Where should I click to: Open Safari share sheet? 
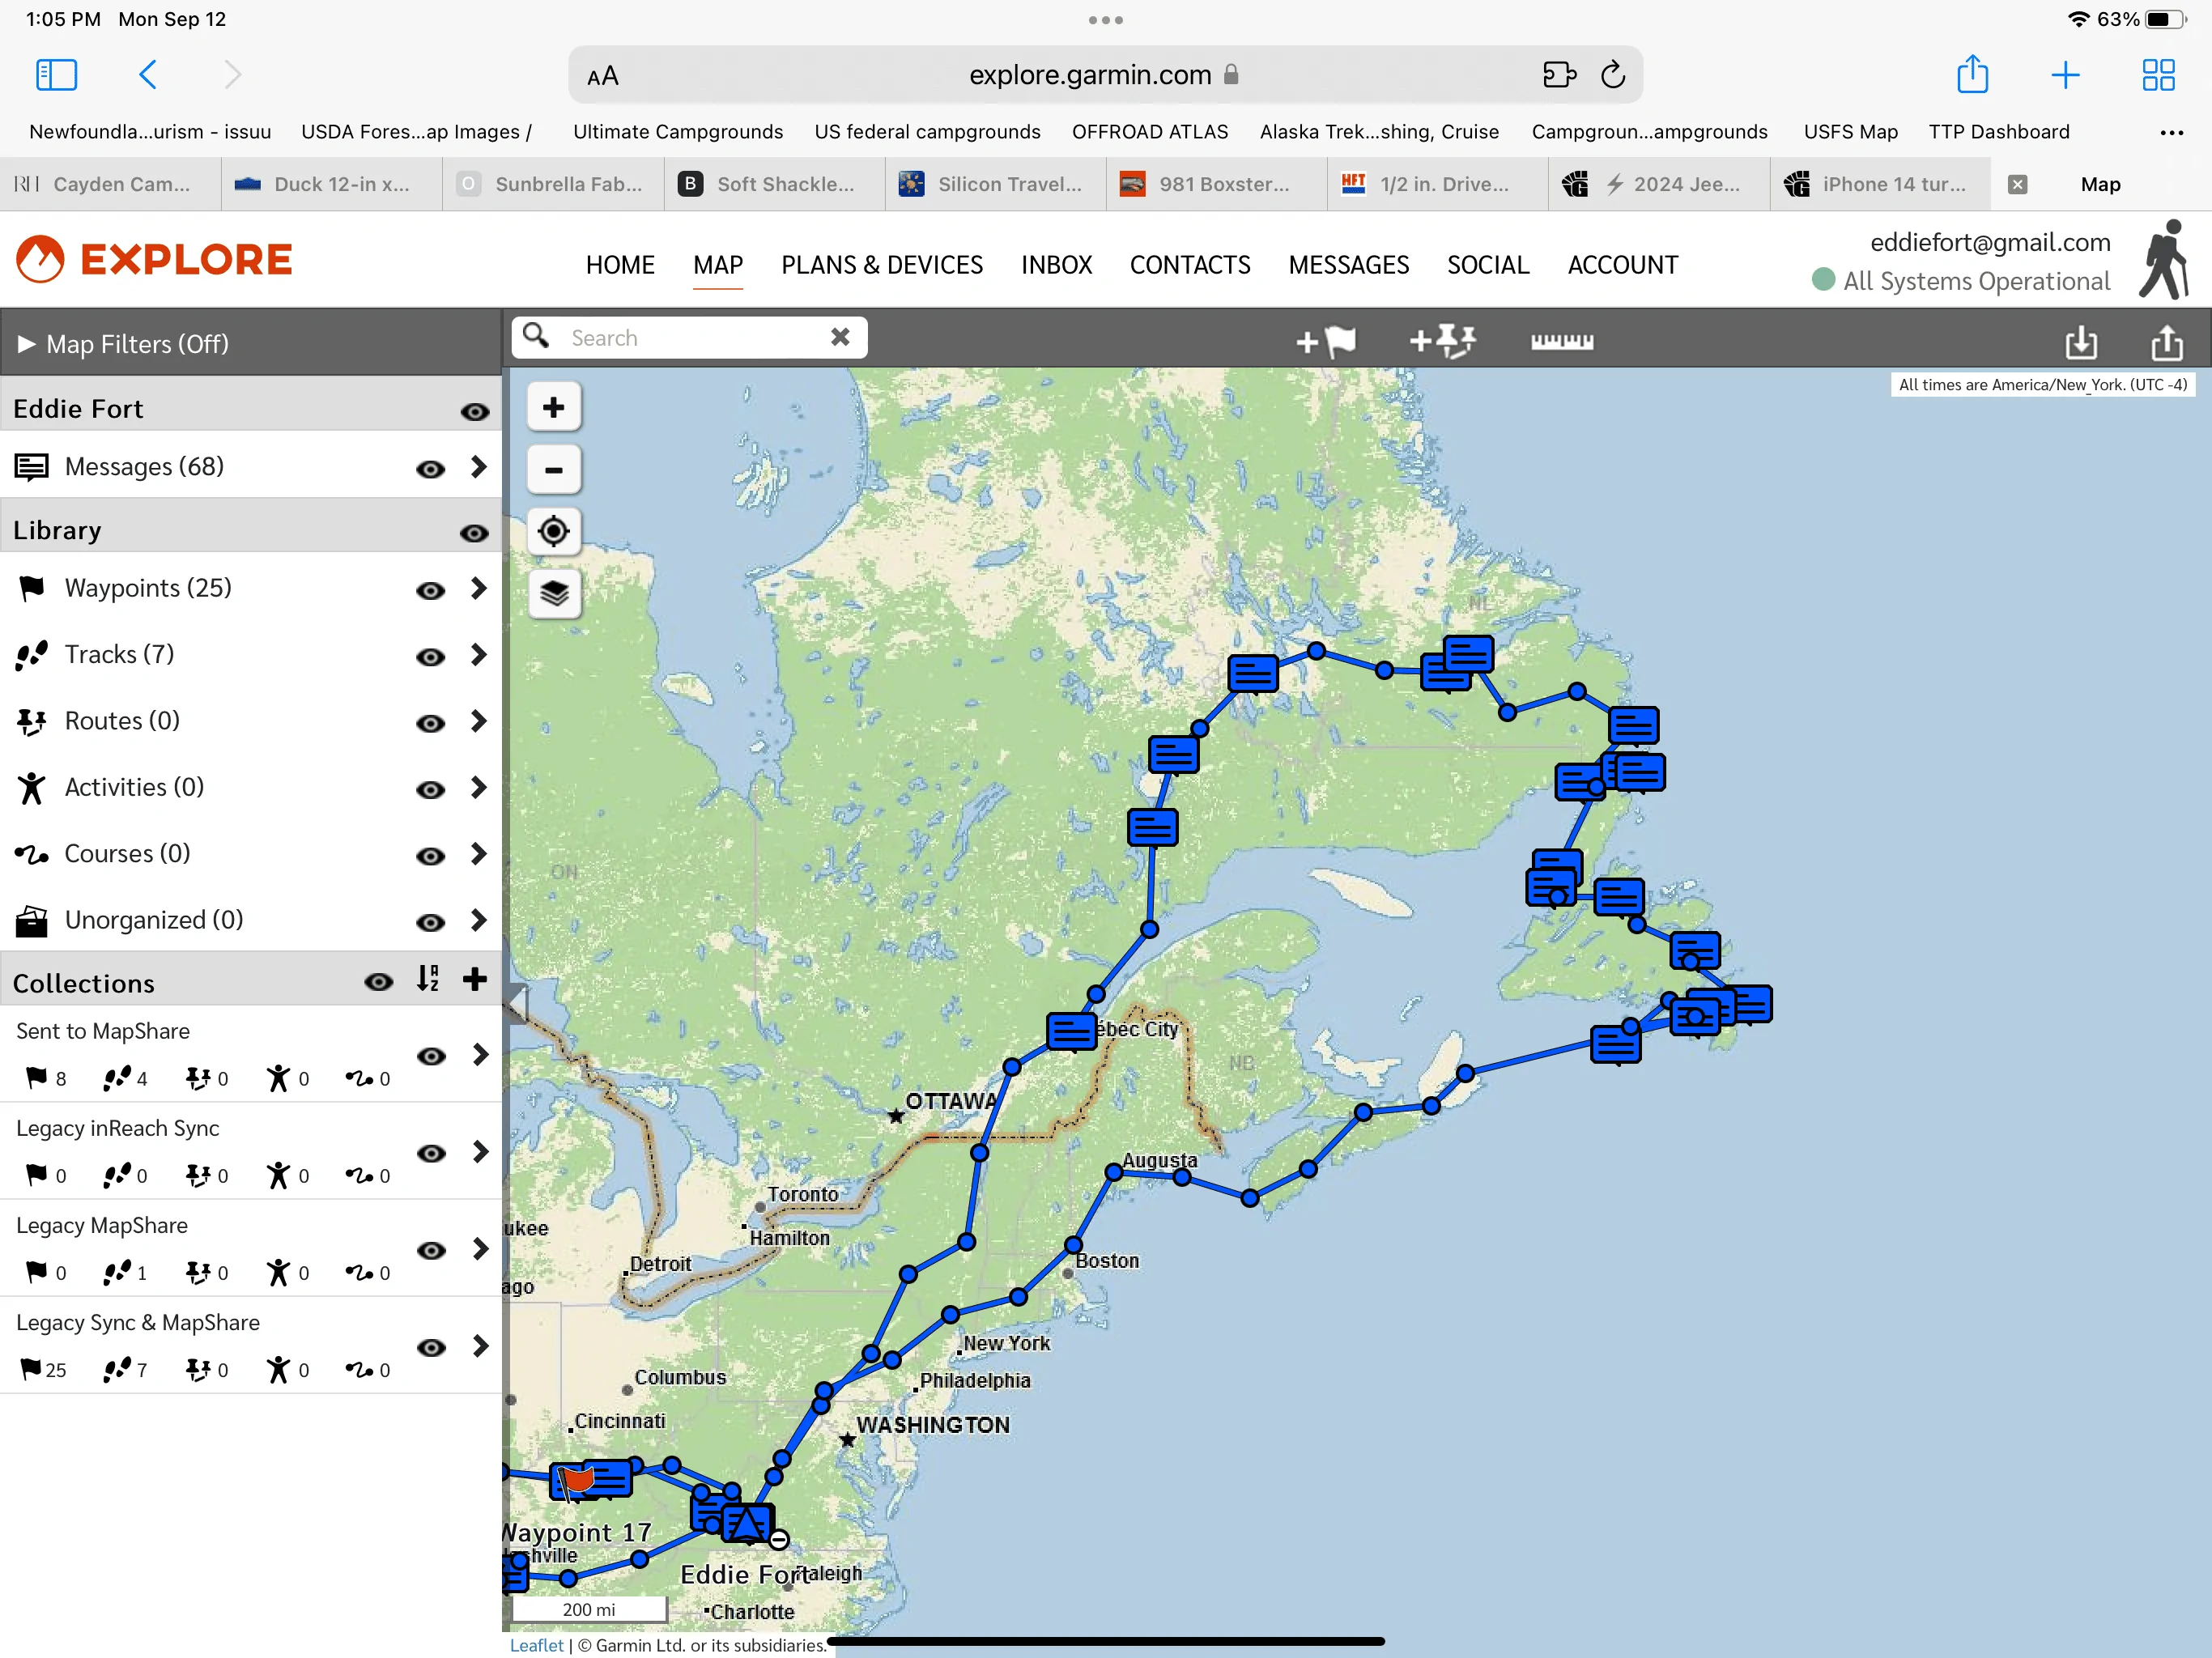1972,74
